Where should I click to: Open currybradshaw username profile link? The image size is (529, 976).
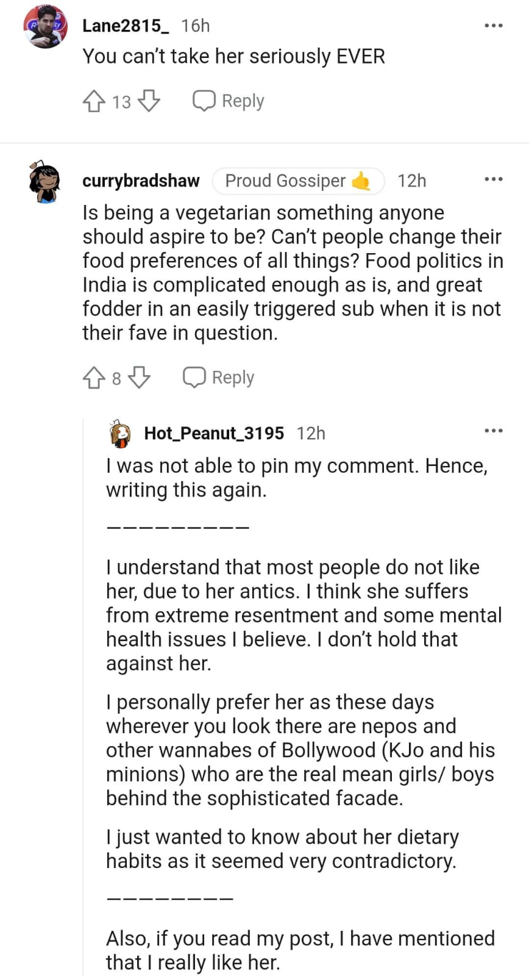[x=141, y=181]
